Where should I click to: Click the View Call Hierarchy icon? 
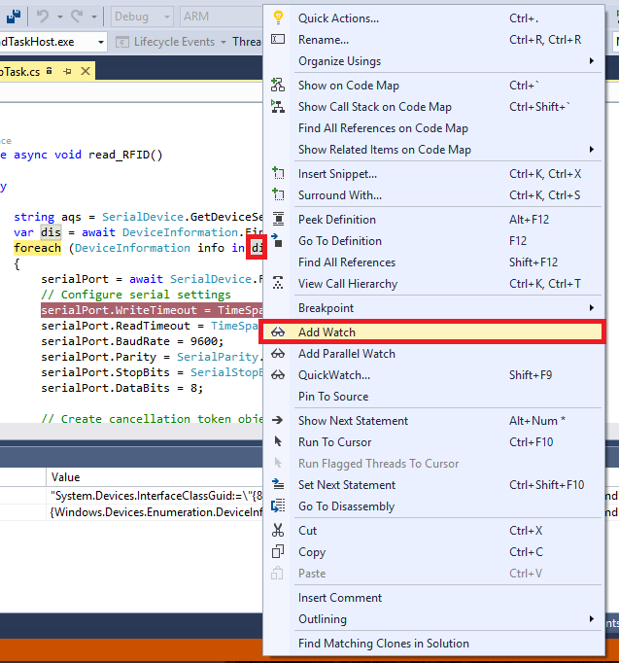coord(279,284)
